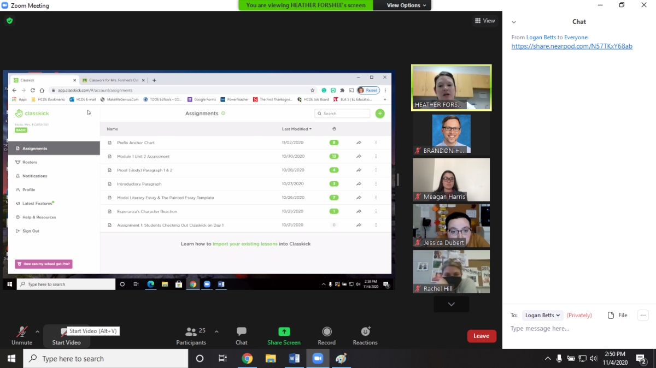This screenshot has width=656, height=368.
Task: Select Rachel Hill's video thumbnail
Action: [x=451, y=271]
